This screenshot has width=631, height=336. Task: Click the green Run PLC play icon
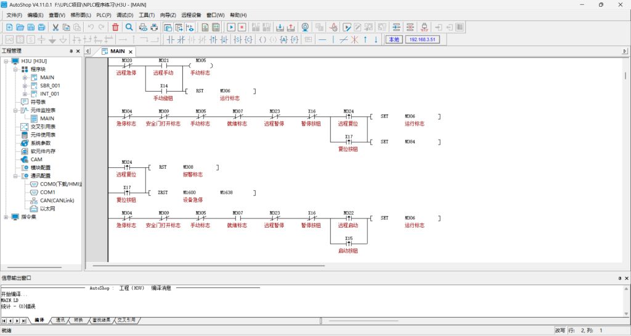pos(231,27)
